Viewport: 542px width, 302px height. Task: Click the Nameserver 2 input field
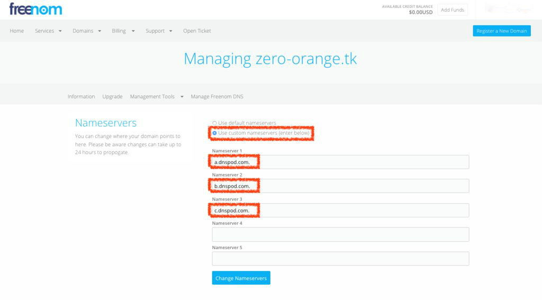tap(340, 186)
